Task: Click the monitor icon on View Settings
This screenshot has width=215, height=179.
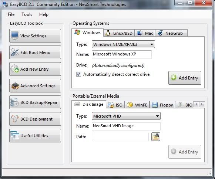Action: point(15,36)
